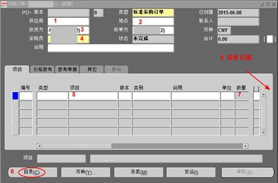Click the horizontal scrollbar right arrow
This screenshot has height=183, width=278.
click(246, 146)
